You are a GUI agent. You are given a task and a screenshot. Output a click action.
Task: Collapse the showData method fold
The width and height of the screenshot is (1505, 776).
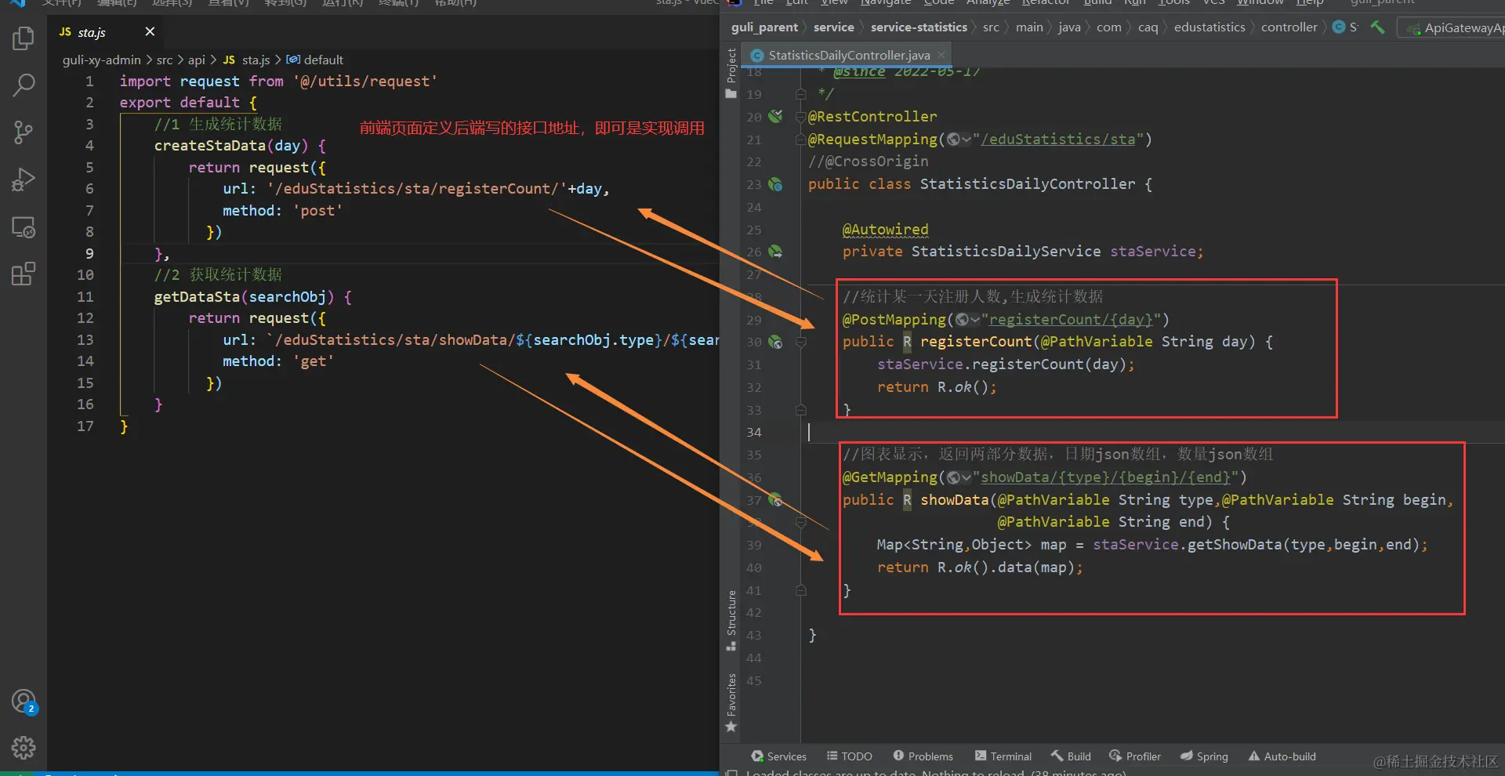pos(801,522)
